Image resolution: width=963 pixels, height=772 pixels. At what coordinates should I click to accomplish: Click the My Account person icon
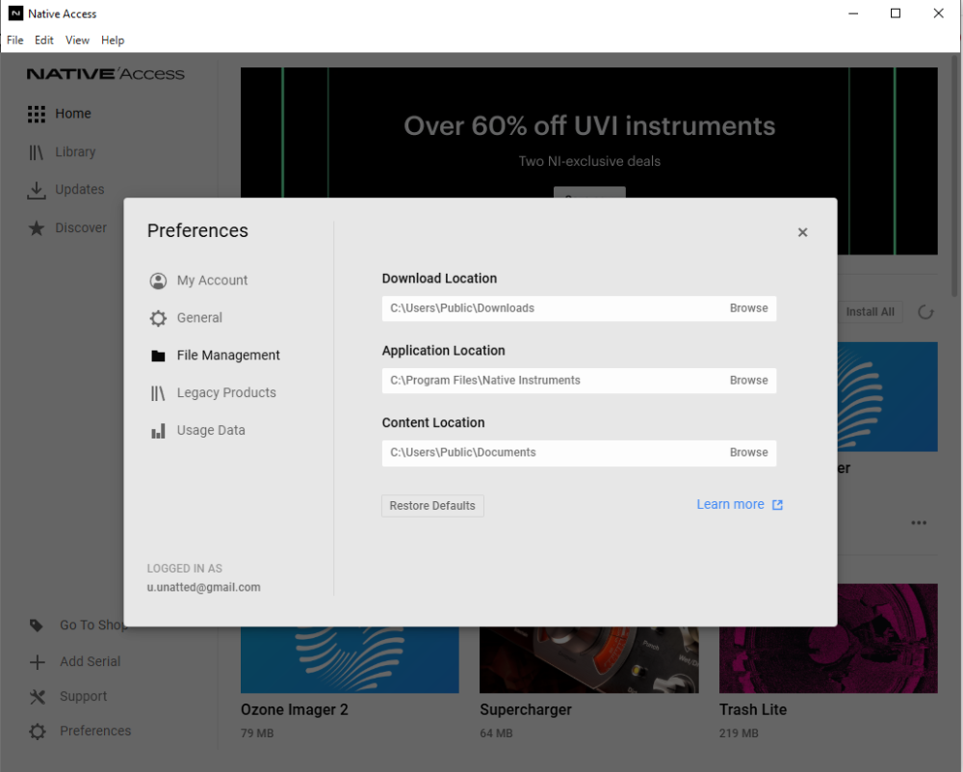pos(158,280)
